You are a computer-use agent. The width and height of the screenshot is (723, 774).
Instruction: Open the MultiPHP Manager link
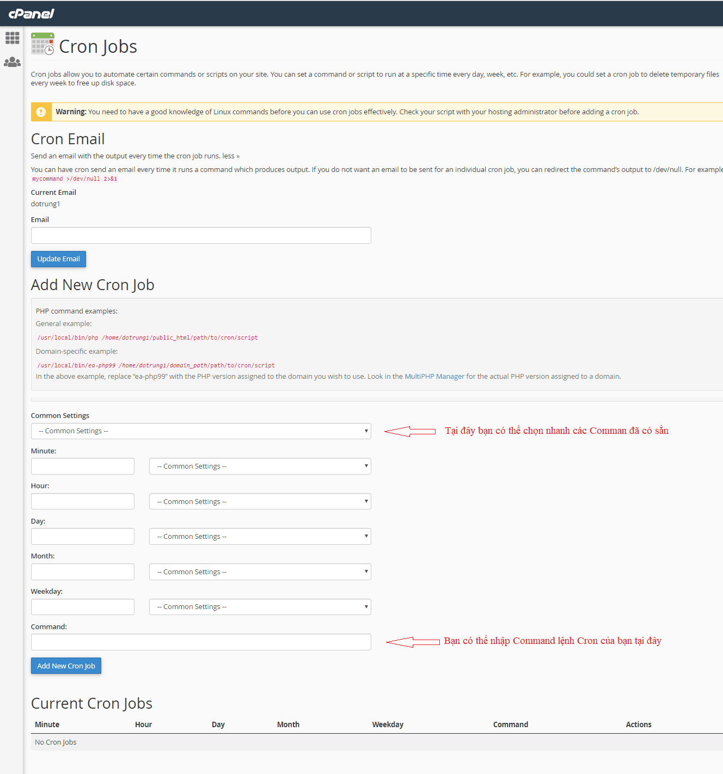(434, 377)
